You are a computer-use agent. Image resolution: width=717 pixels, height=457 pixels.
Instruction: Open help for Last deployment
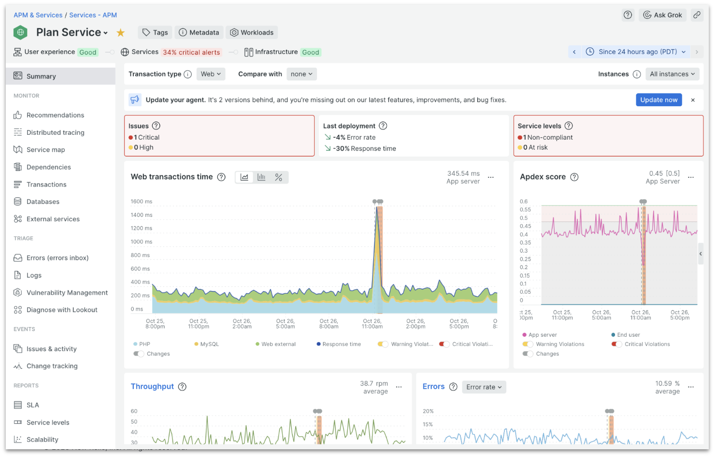(383, 126)
